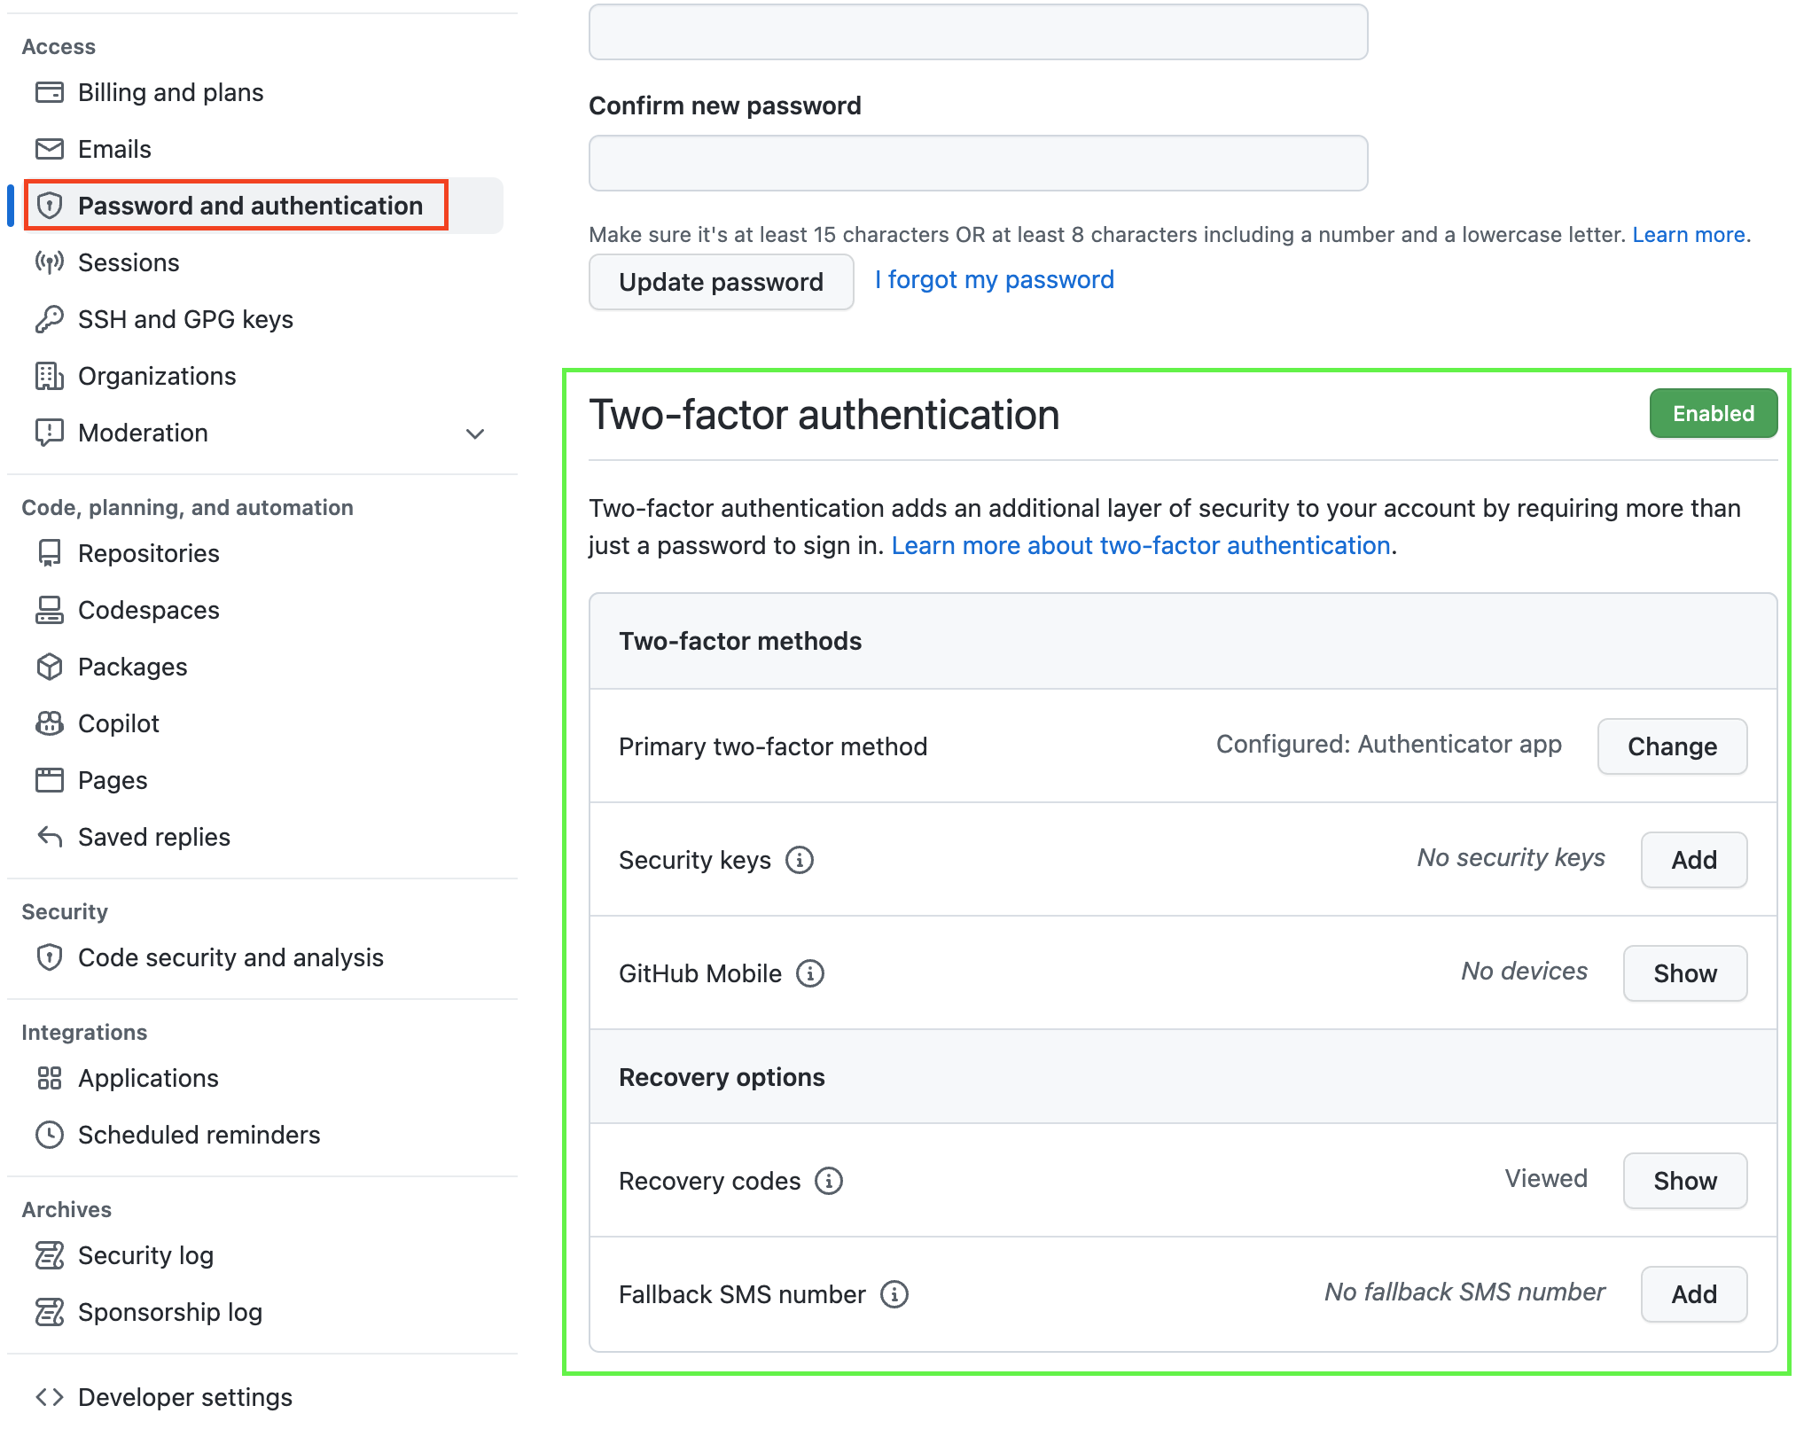This screenshot has width=1796, height=1429.
Task: Click the Developer settings code icon
Action: (x=50, y=1397)
